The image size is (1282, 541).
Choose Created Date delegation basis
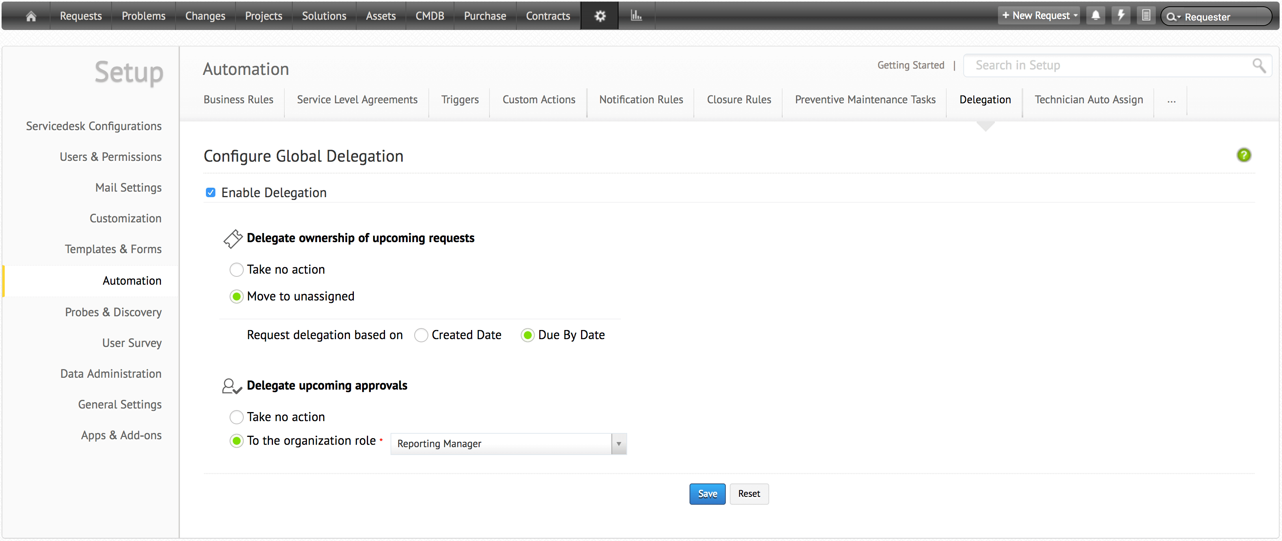(421, 336)
